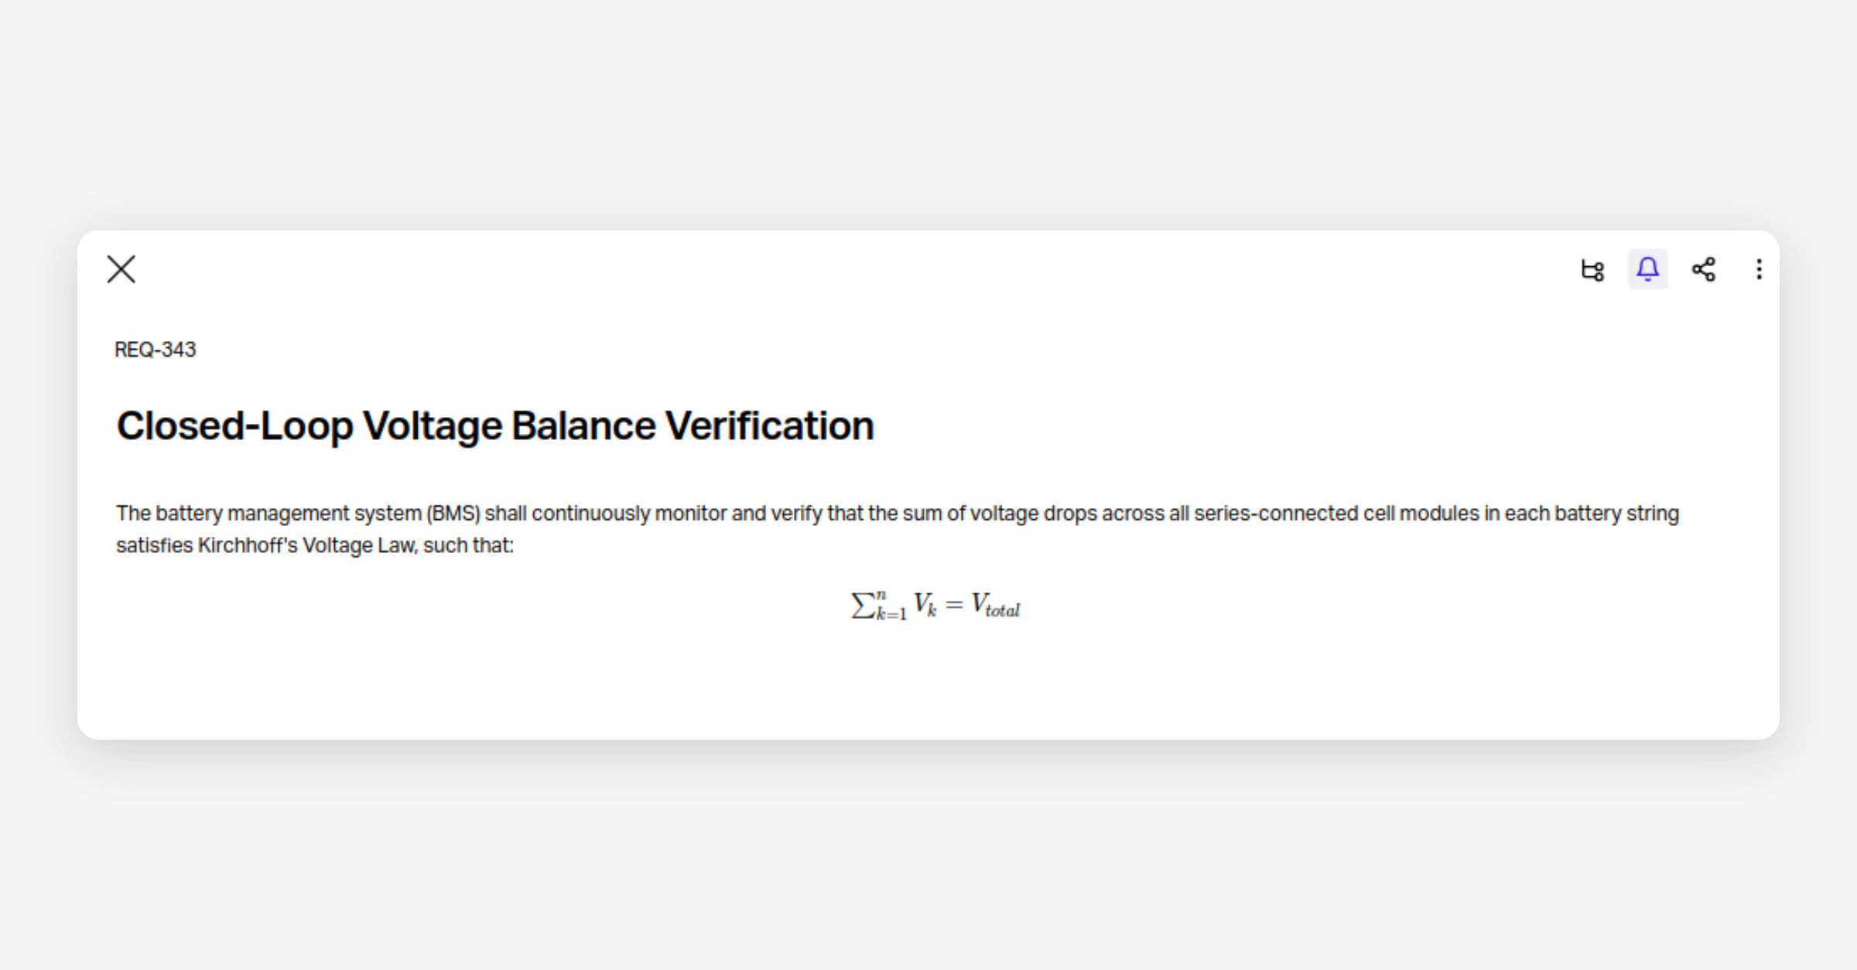The width and height of the screenshot is (1857, 970).
Task: Click the word "Verification" in the title
Action: (769, 425)
